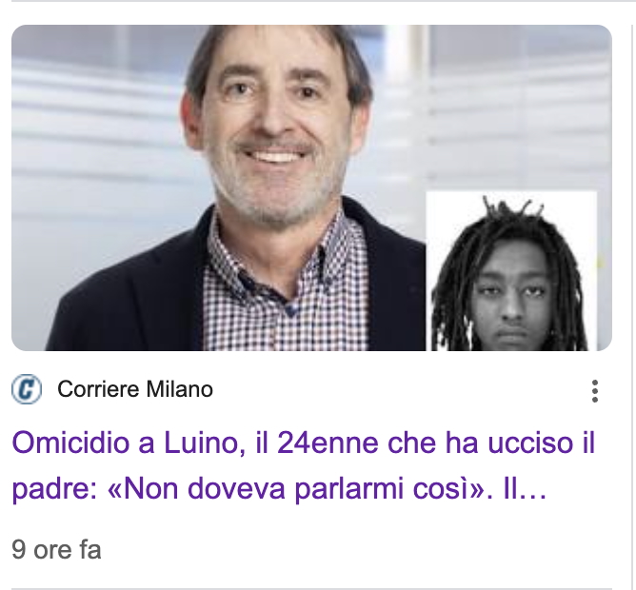The image size is (636, 590).
Task: Click the blue 'C' letter inside source favicon
Action: (x=27, y=389)
